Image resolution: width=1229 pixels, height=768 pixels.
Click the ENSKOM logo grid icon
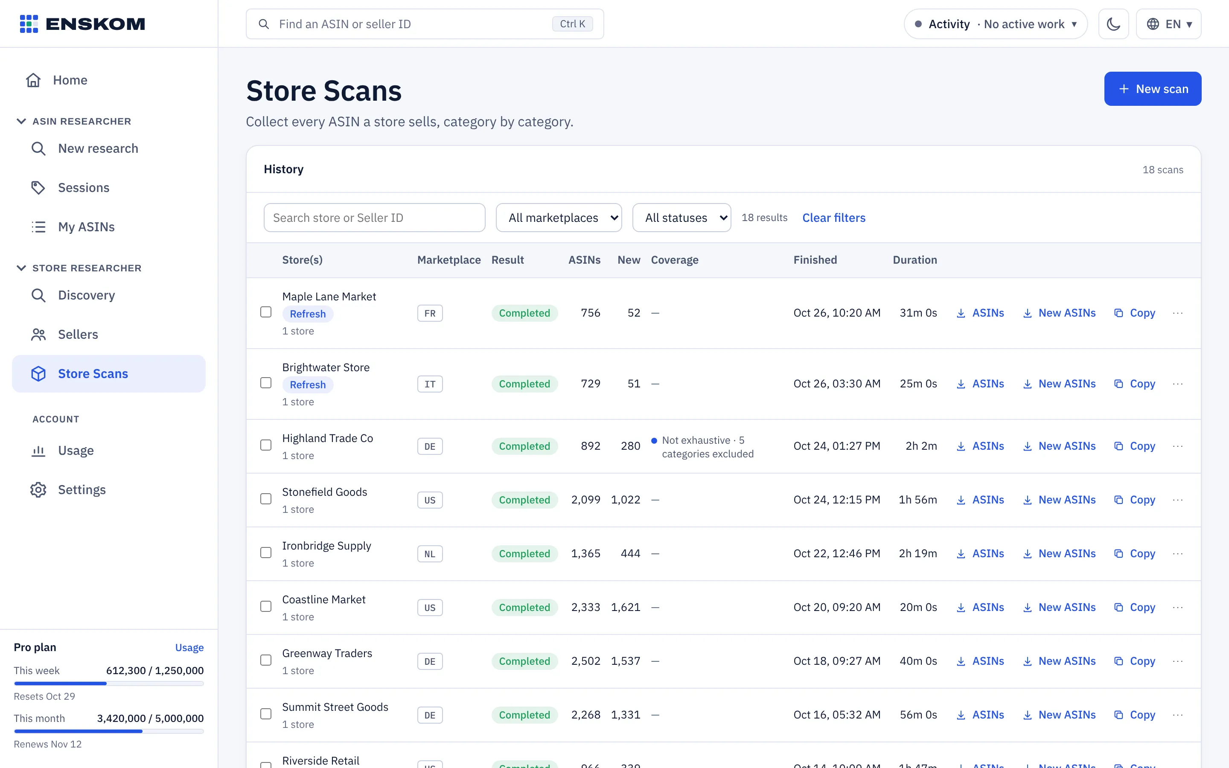[29, 24]
